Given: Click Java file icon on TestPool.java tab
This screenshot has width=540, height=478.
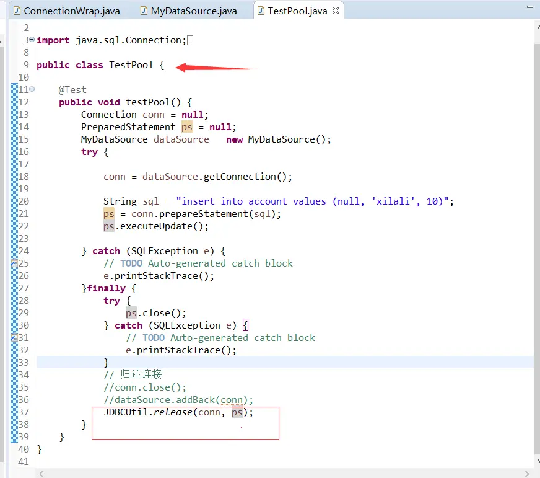Looking at the screenshot, I should coord(261,11).
